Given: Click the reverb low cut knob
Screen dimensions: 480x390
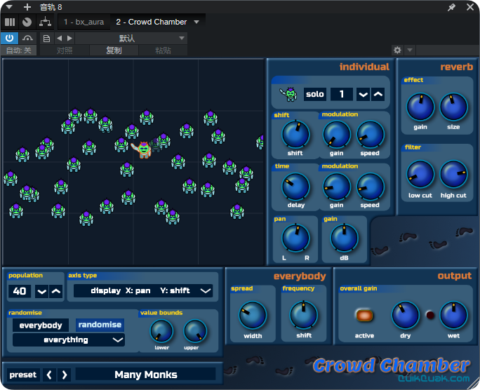Looking at the screenshot, I should point(420,175).
